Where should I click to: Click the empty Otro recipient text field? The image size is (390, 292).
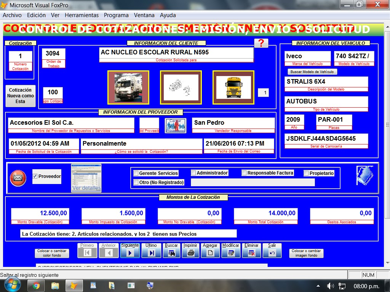[x=253, y=182]
